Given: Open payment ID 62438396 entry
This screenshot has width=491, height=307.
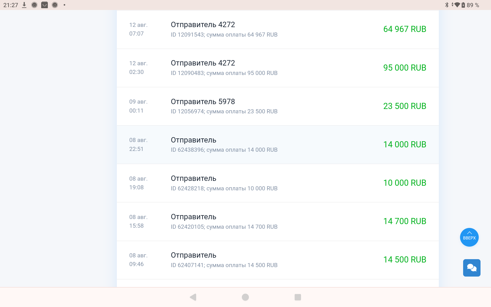Looking at the screenshot, I should tap(224, 150).
